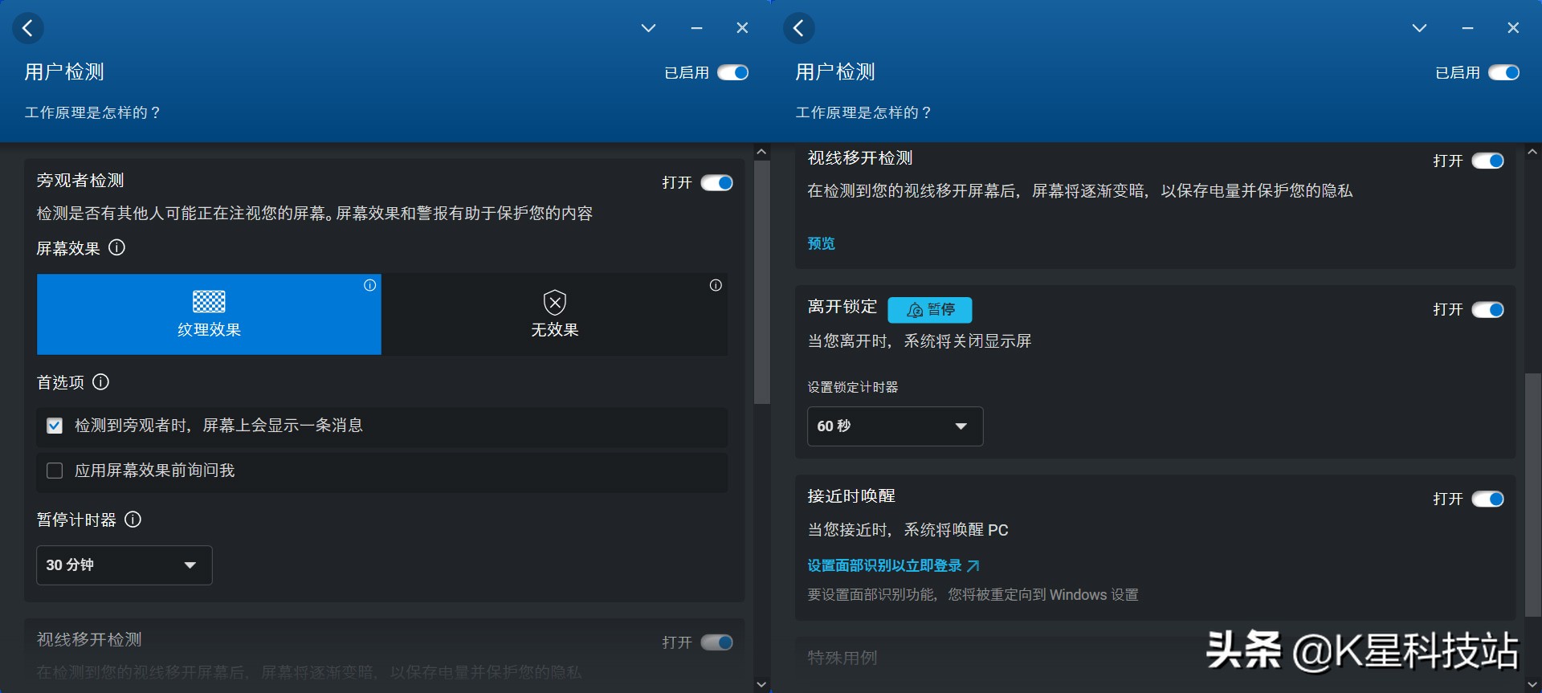Open chevron menu in left window title bar
Image resolution: width=1542 pixels, height=693 pixels.
click(x=648, y=28)
